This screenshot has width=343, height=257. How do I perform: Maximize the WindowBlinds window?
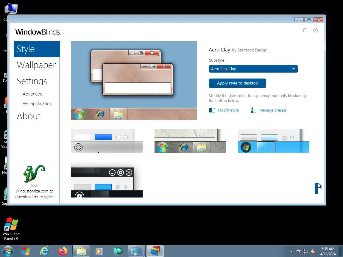[309, 20]
